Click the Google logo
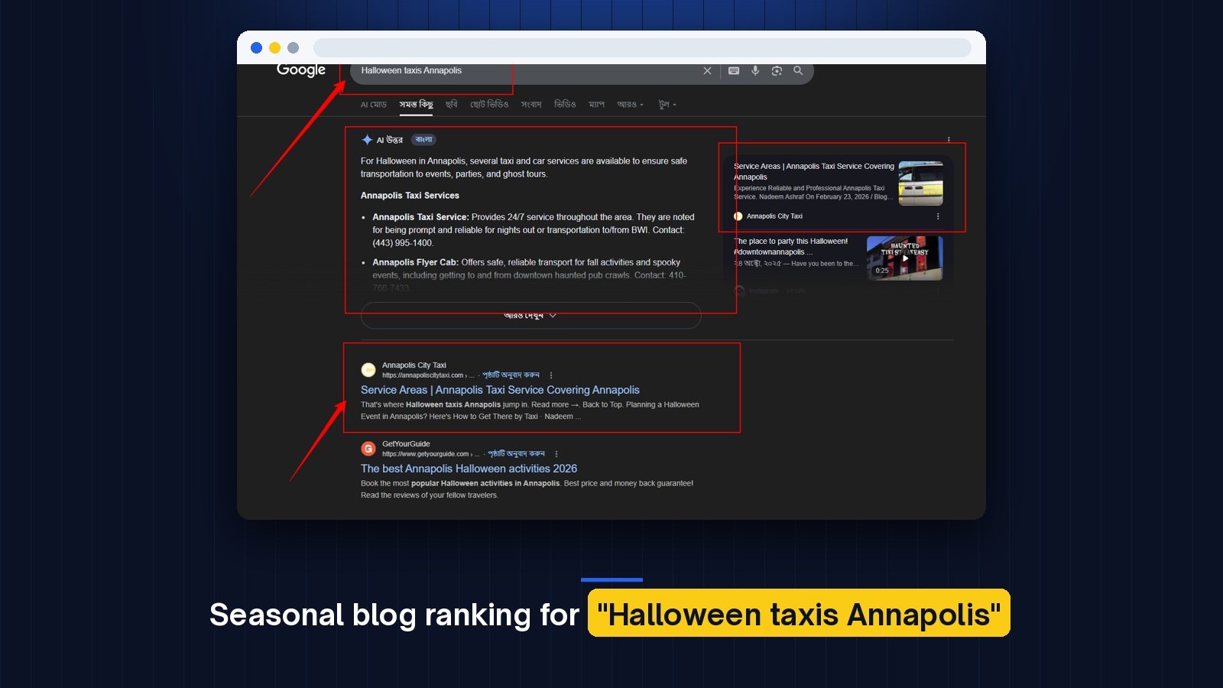The image size is (1223, 688). 301,70
